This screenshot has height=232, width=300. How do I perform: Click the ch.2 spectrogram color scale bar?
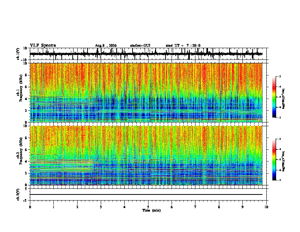click(274, 160)
